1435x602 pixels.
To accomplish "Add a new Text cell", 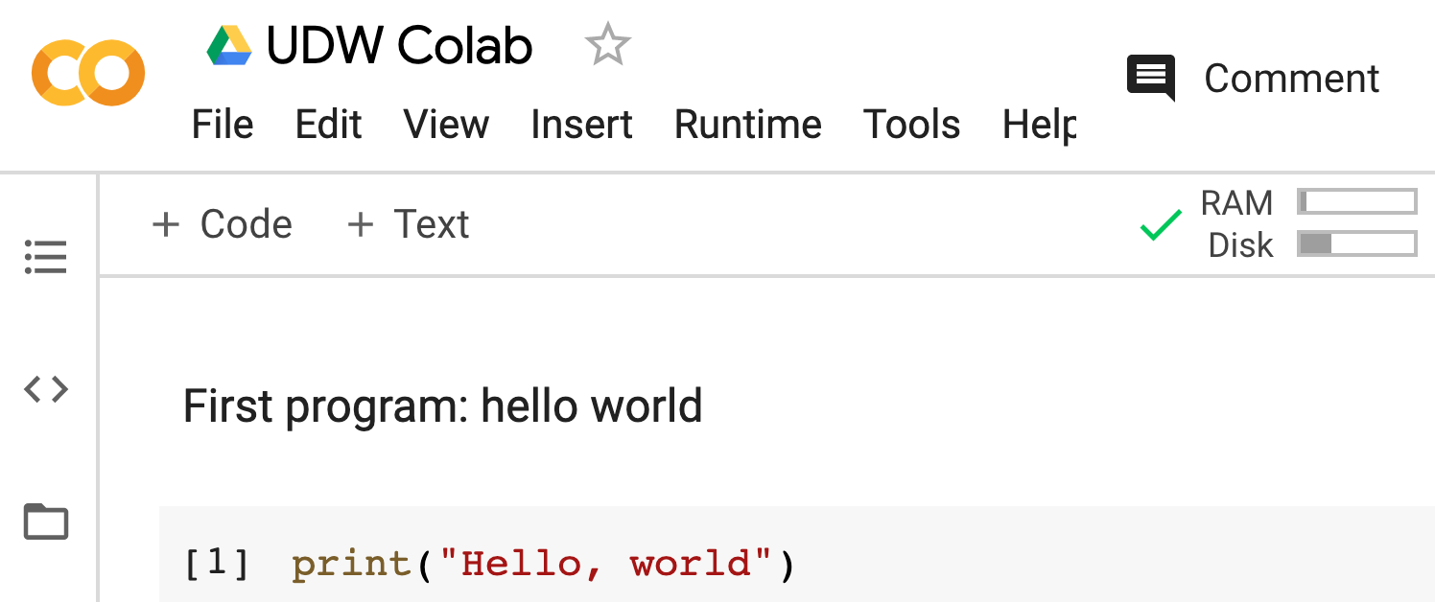I will click(x=409, y=224).
